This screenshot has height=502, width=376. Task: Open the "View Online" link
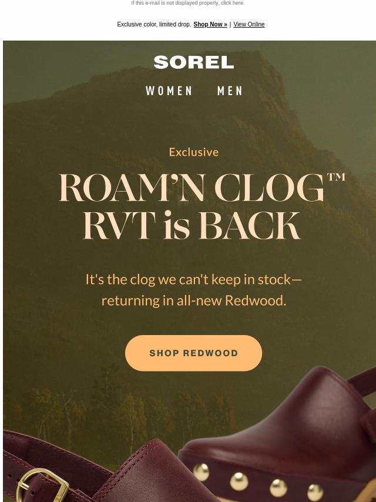tap(249, 24)
